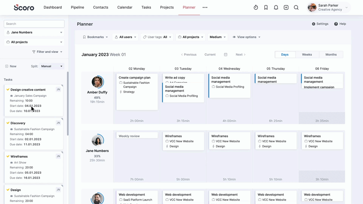Image resolution: width=363 pixels, height=204 pixels.
Task: Click the Search tasks input field
Action: click(x=34, y=24)
